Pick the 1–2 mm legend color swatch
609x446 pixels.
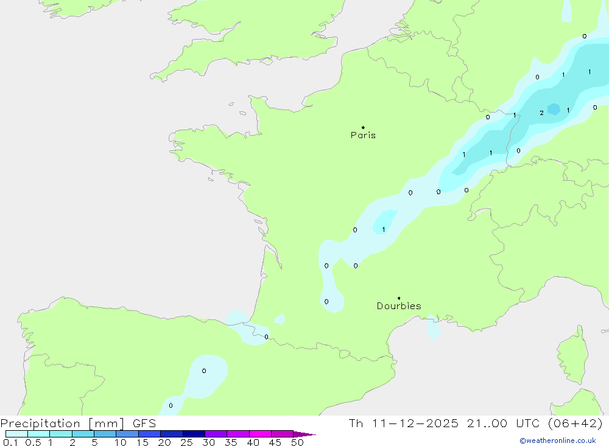(61, 434)
